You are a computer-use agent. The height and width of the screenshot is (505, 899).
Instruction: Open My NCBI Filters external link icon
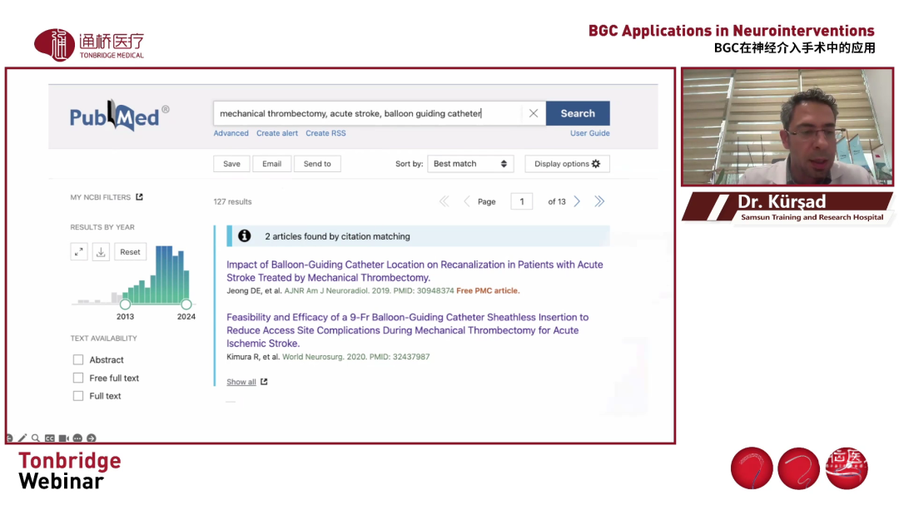coord(139,197)
